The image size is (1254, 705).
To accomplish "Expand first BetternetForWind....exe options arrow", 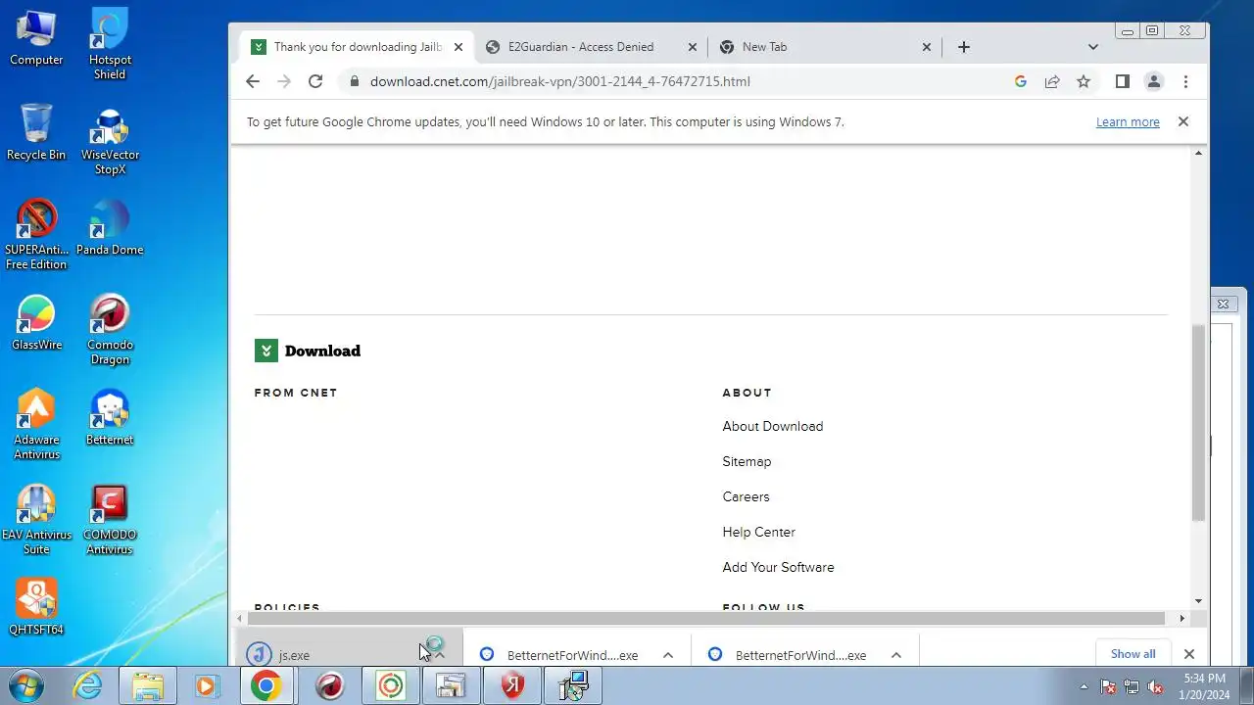I will click(668, 655).
